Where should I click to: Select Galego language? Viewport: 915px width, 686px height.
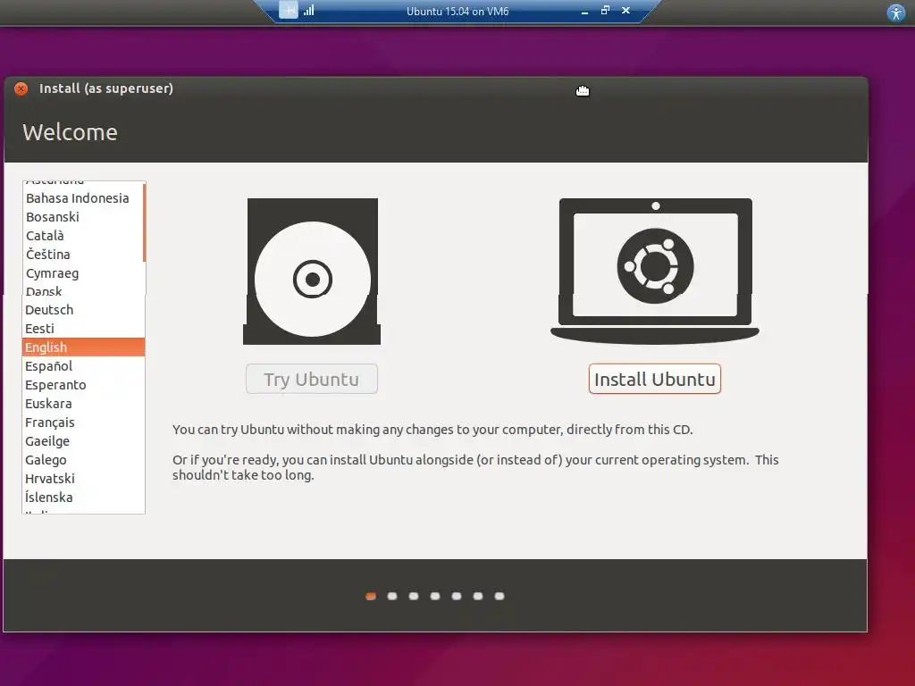pos(83,460)
